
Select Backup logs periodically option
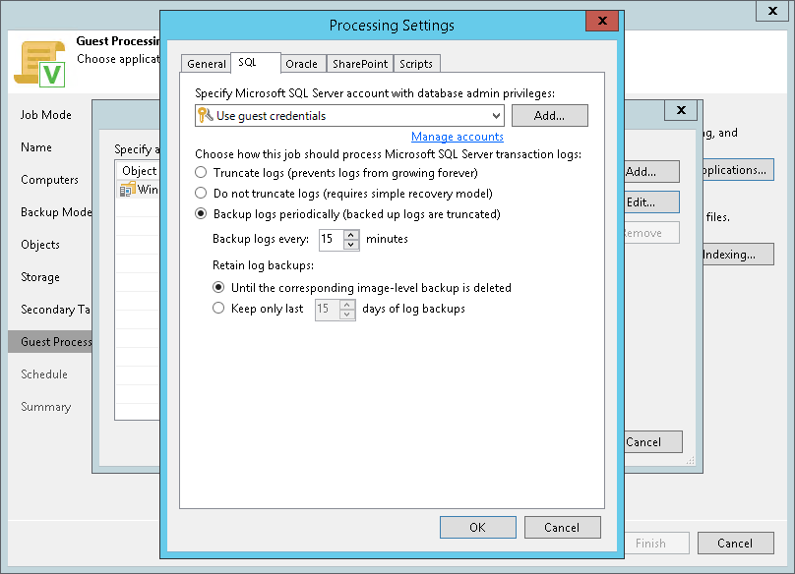coord(201,214)
